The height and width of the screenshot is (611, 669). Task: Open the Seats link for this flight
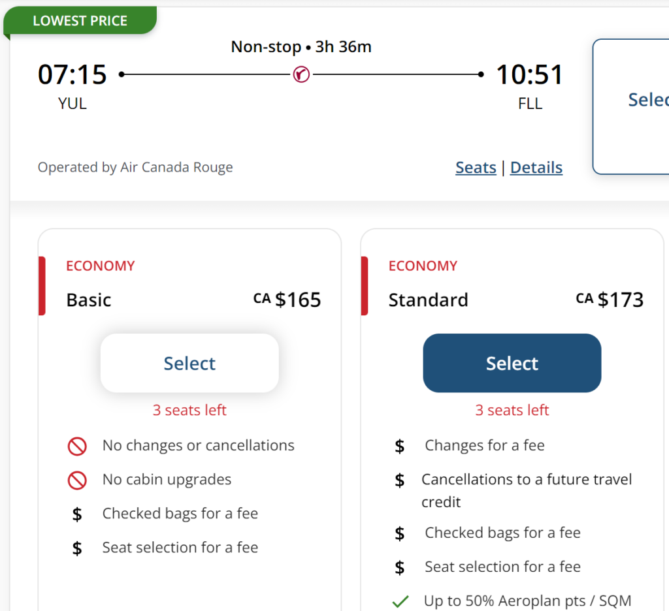[x=476, y=168]
